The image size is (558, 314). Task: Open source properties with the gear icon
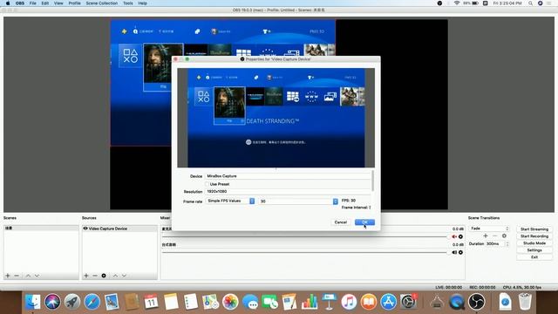coord(104,276)
